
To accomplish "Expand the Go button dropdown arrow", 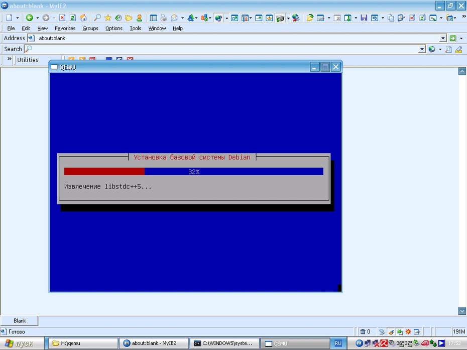I will coord(461,39).
